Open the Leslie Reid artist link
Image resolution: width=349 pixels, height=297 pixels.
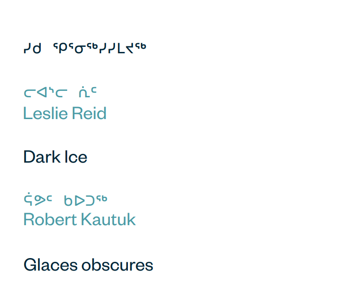point(65,114)
